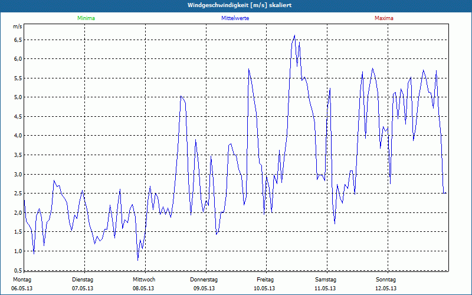Click the date 12.05.13
This screenshot has width=472, height=295.
[386, 289]
